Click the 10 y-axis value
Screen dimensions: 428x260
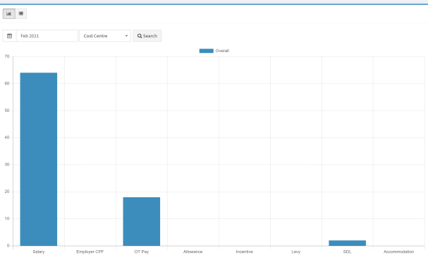click(7, 218)
